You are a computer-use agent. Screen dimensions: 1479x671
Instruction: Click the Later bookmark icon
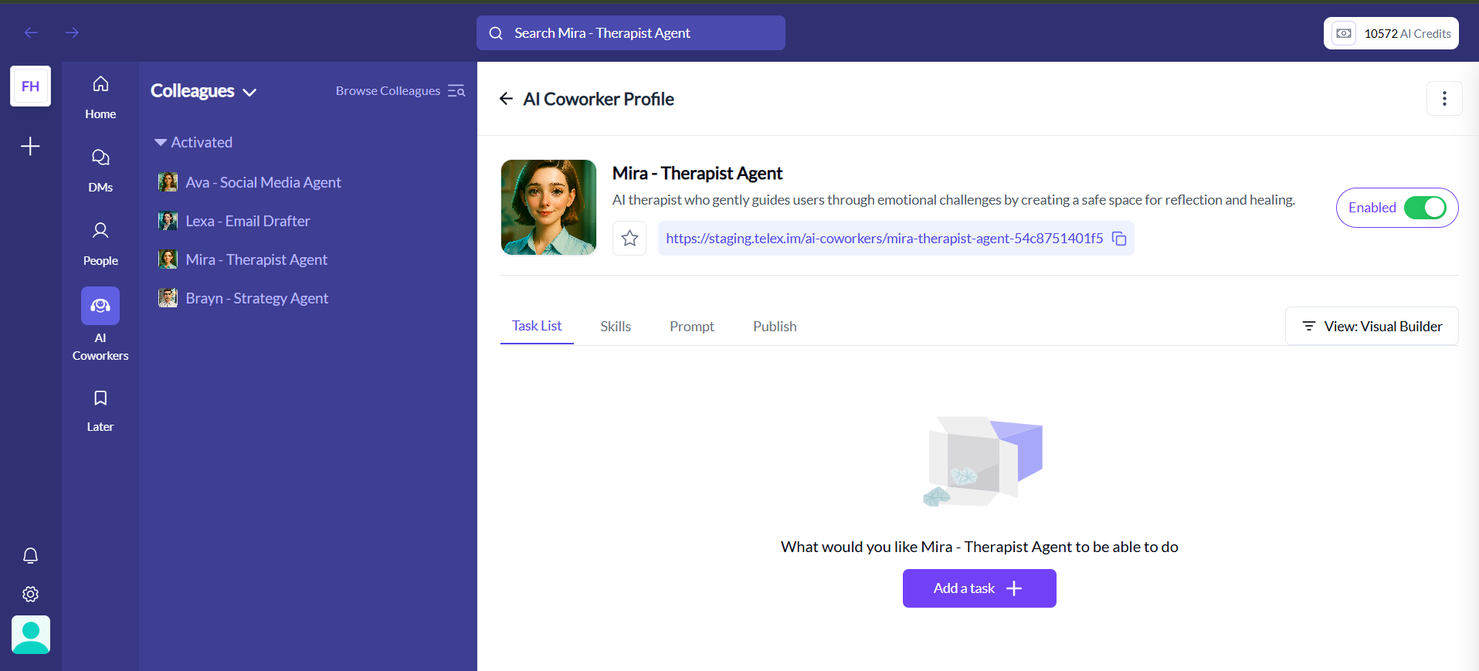(x=100, y=398)
